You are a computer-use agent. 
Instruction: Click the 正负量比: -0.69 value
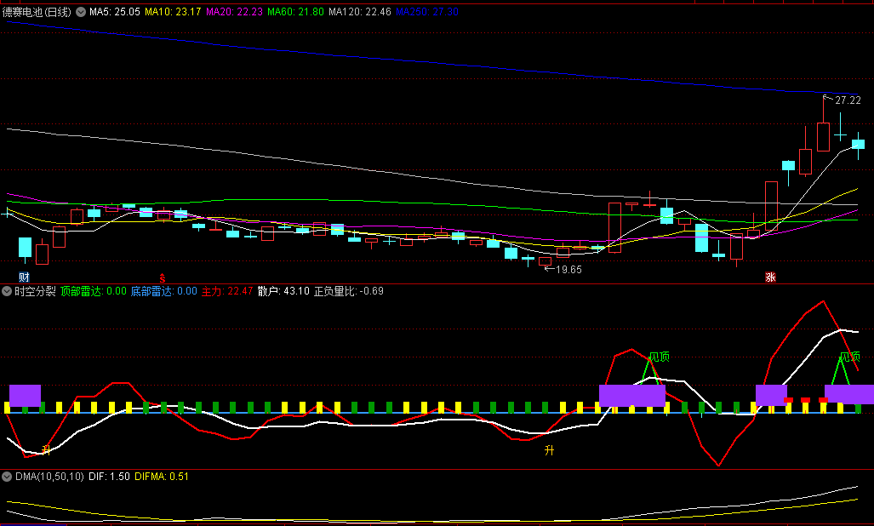coord(348,291)
